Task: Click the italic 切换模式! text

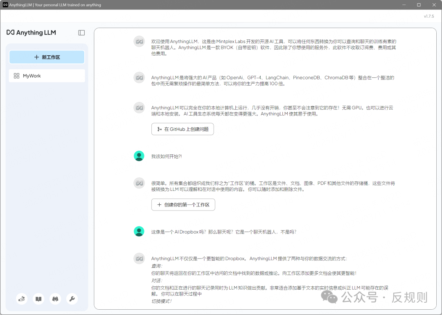Action: click(x=161, y=301)
